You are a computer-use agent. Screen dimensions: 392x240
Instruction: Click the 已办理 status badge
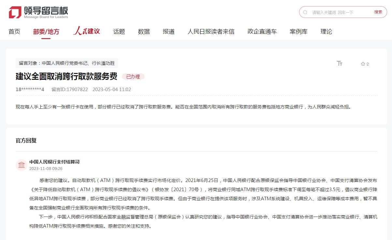click(x=133, y=77)
